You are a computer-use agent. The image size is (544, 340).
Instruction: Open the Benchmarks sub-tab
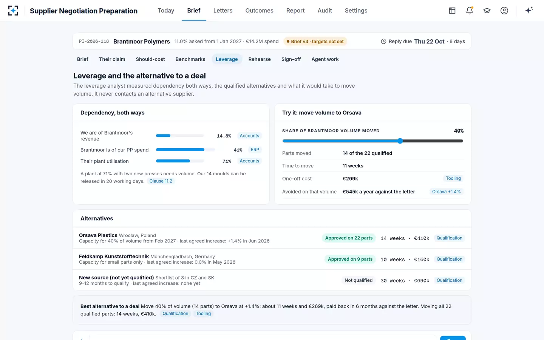pyautogui.click(x=190, y=59)
